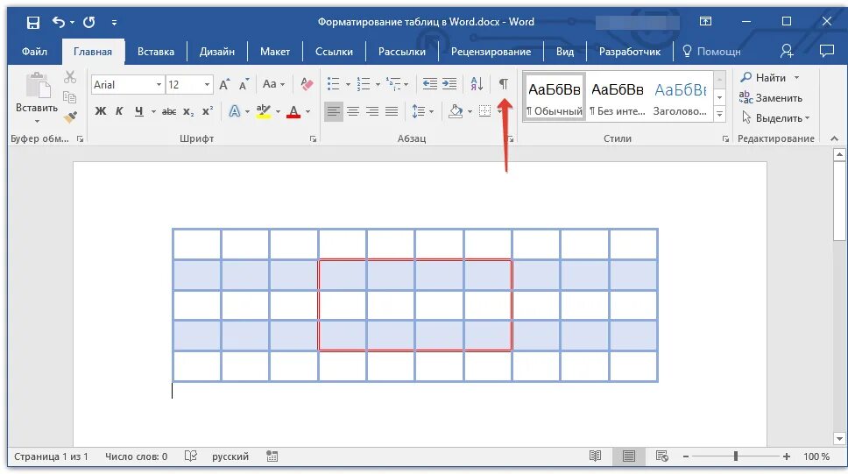Image resolution: width=848 pixels, height=474 pixels.
Task: Repeat the last action with the redo icon
Action: tap(89, 22)
